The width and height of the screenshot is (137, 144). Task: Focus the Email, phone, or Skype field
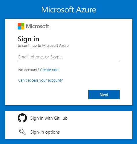click(69, 57)
